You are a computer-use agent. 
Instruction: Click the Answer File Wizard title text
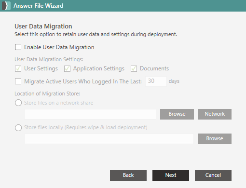click(39, 6)
